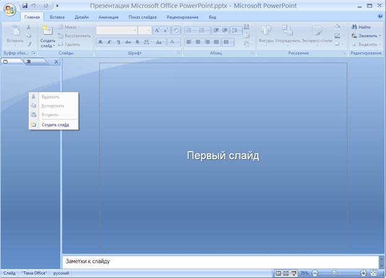Start slideshow from status bar icon
This screenshot has height=278, width=386.
click(293, 272)
